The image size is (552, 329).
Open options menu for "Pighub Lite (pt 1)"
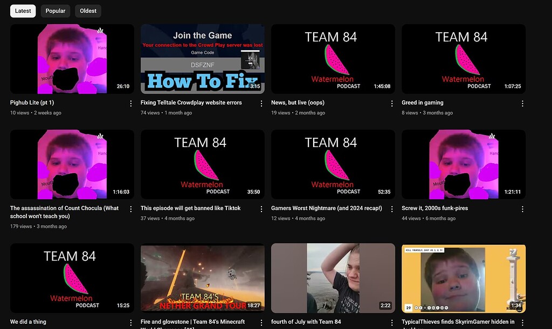pyautogui.click(x=130, y=103)
